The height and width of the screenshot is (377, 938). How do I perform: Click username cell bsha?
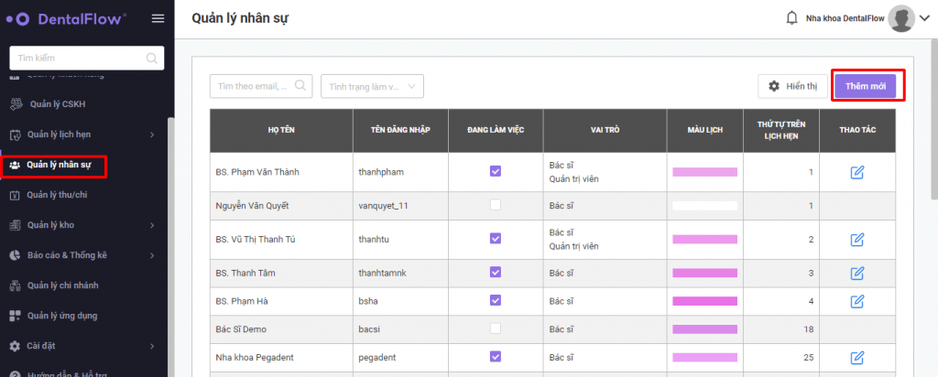400,301
